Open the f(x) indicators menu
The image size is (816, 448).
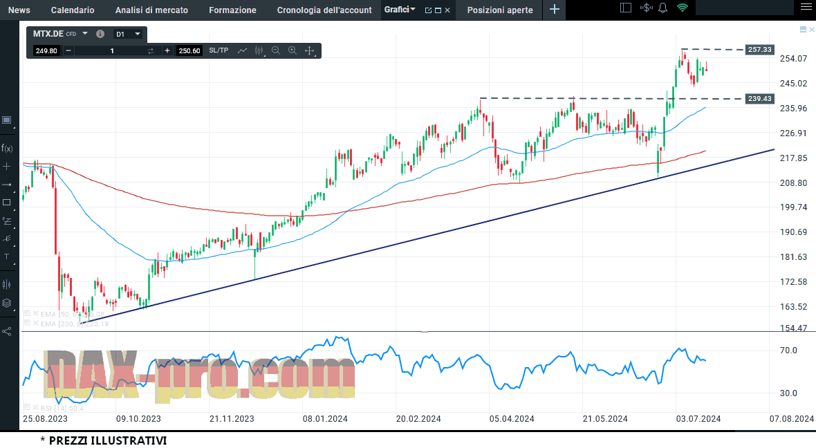pyautogui.click(x=7, y=148)
